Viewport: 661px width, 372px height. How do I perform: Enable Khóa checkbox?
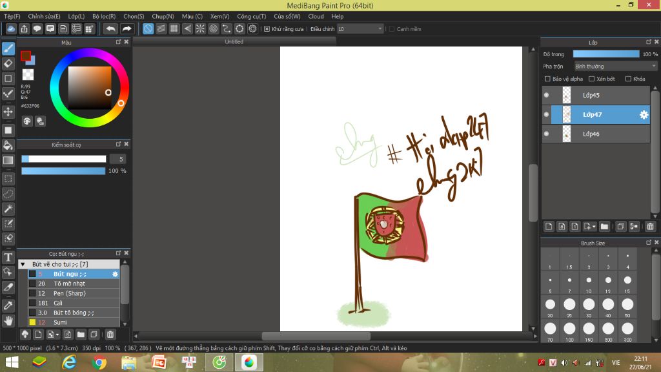(x=628, y=79)
